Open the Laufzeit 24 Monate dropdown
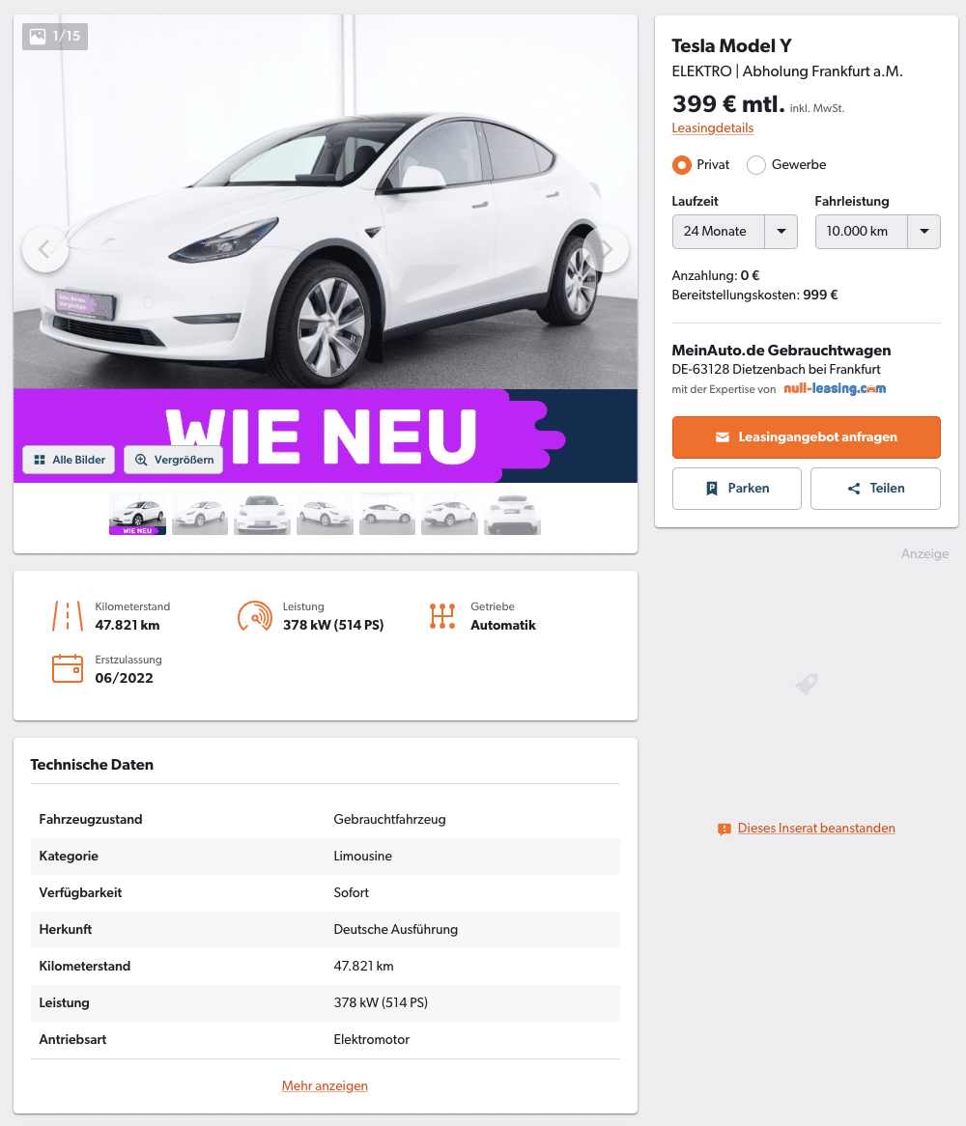This screenshot has height=1126, width=966. point(735,232)
